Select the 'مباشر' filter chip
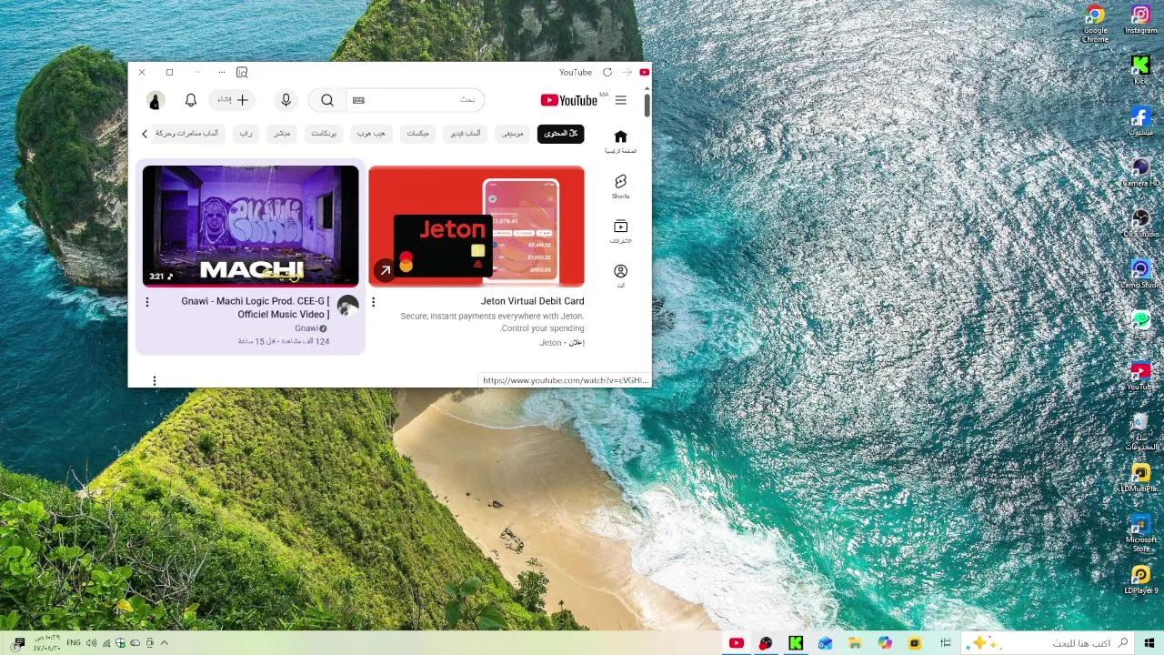The width and height of the screenshot is (1164, 655). (282, 134)
